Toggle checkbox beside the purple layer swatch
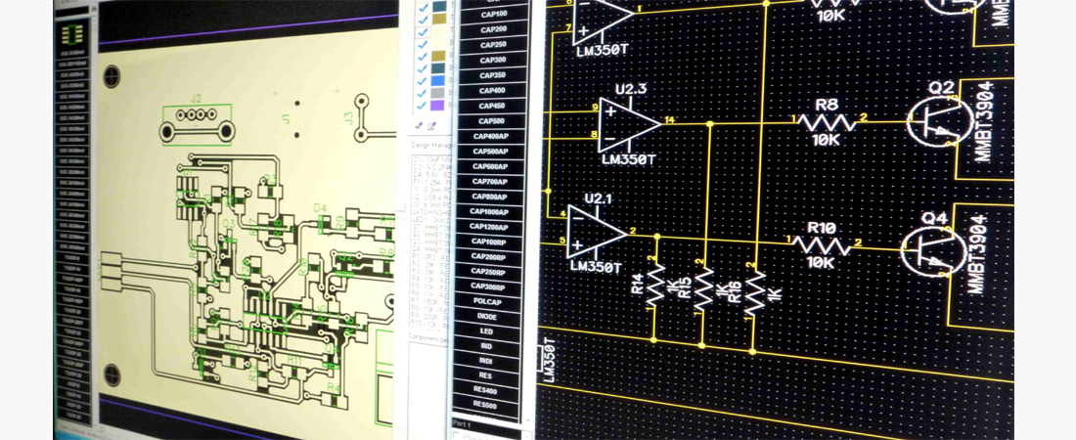Screen dimensions: 1076x440 pos(423,105)
